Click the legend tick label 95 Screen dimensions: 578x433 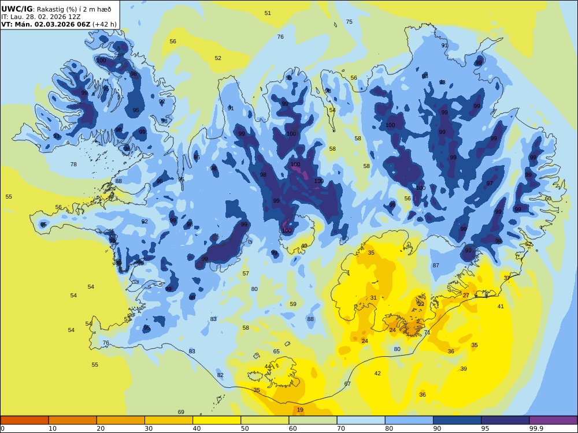click(x=485, y=428)
